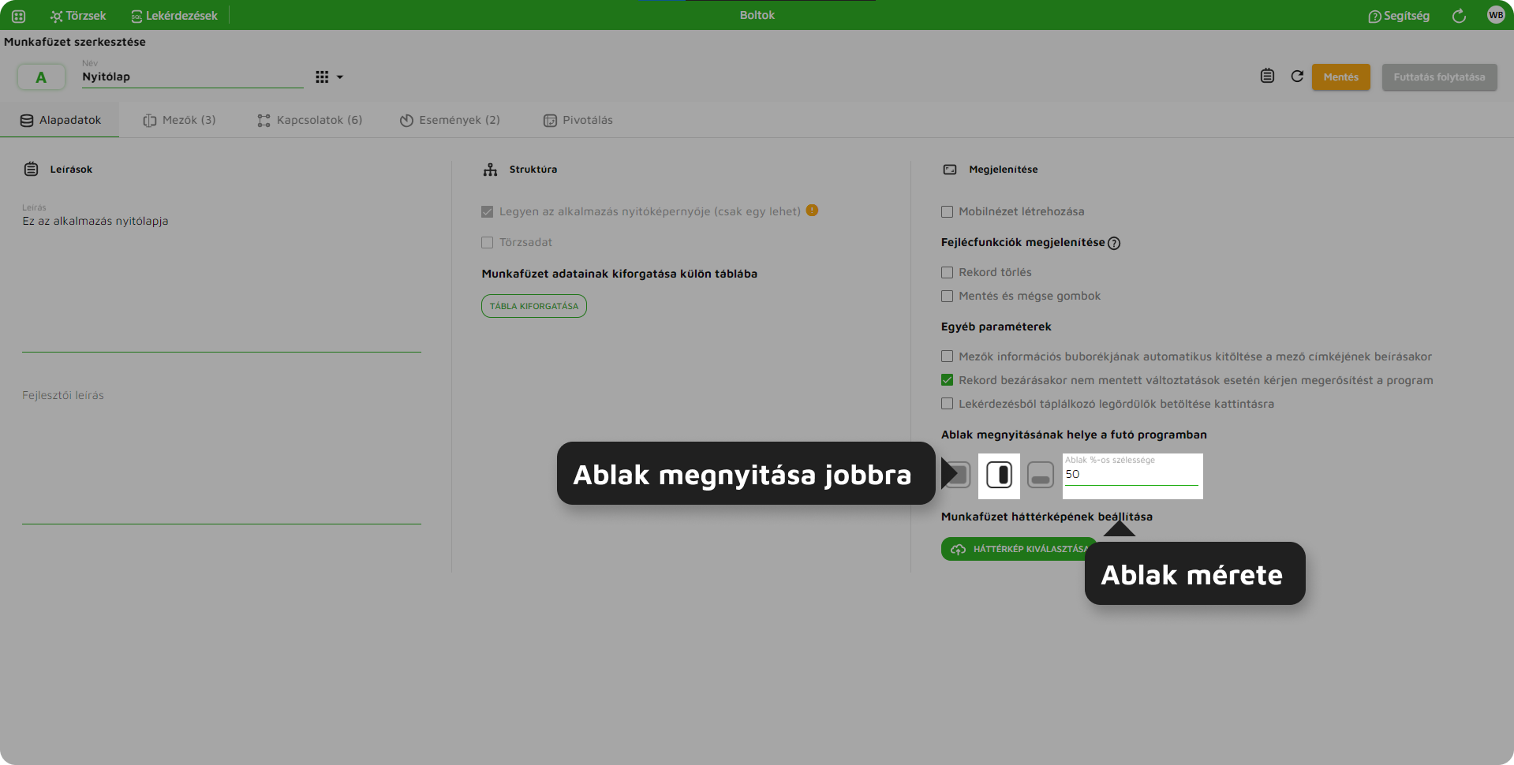Click HÁTTÉRKÉP KIVÁLASZTÁSA upload button
Screen dimensions: 1514x765
coord(1019,549)
